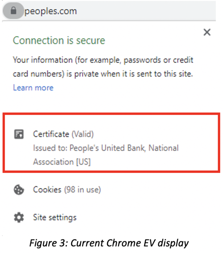Click the Site settings gear icon
The image size is (223, 253).
pos(19,217)
